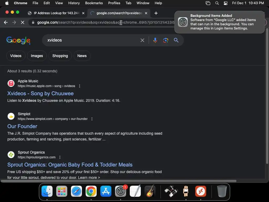Click the date and time in menu bar

pos(248,3)
